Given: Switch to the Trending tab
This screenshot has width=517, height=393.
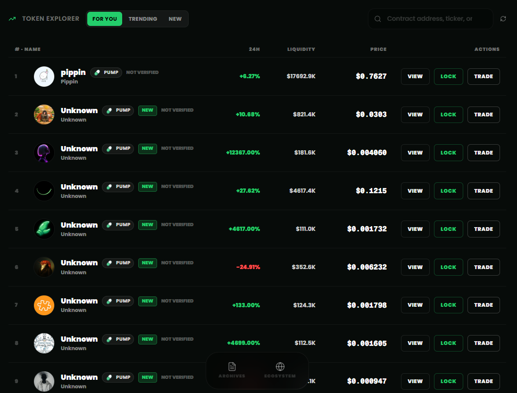Looking at the screenshot, I should 143,19.
